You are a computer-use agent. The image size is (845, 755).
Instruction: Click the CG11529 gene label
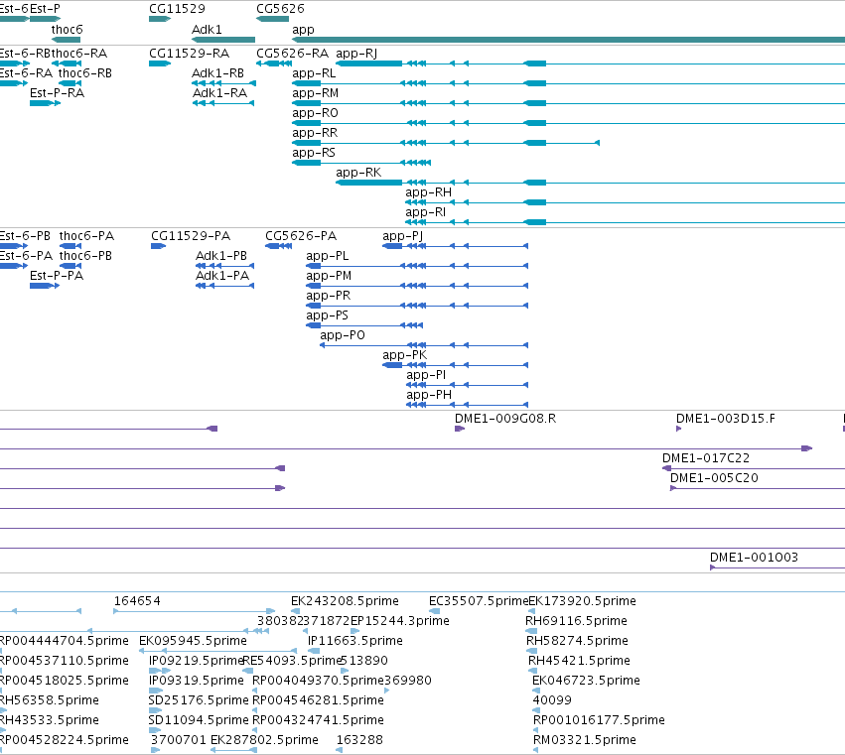tap(177, 9)
